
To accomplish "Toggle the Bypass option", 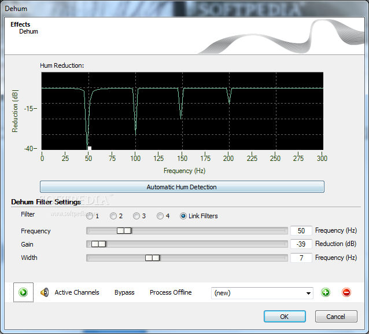I will [124, 292].
